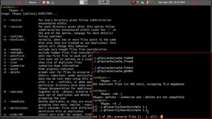Switch workspace using the workspace pager
The width and height of the screenshot is (212, 119).
coord(104,2)
